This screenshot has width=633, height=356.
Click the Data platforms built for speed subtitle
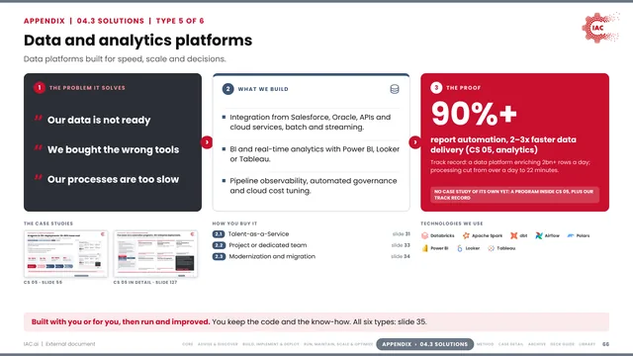(125, 59)
